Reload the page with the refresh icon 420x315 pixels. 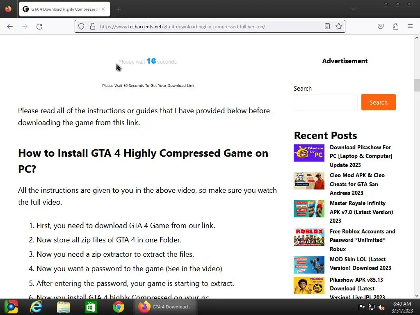pyautogui.click(x=39, y=27)
